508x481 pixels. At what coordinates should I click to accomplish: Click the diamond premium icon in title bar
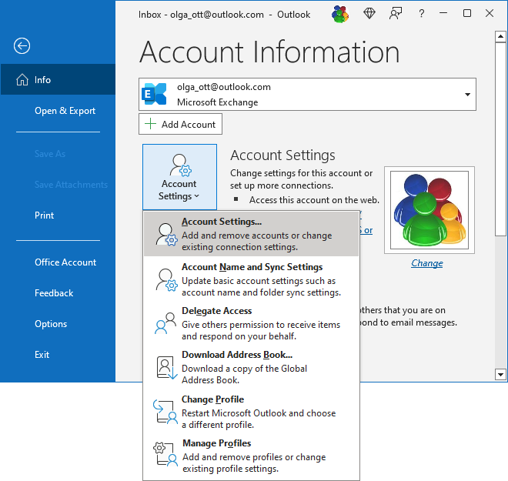[x=369, y=14]
